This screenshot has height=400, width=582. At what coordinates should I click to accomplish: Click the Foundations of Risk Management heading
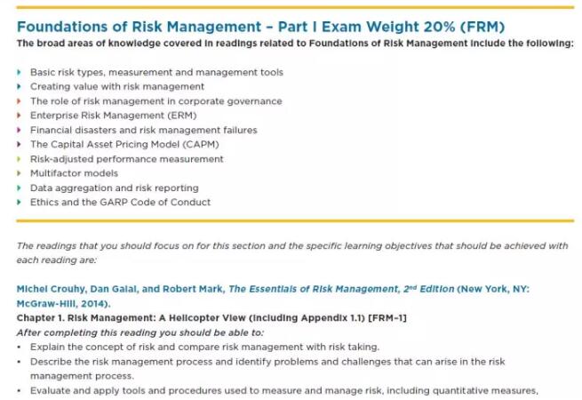coord(259,27)
